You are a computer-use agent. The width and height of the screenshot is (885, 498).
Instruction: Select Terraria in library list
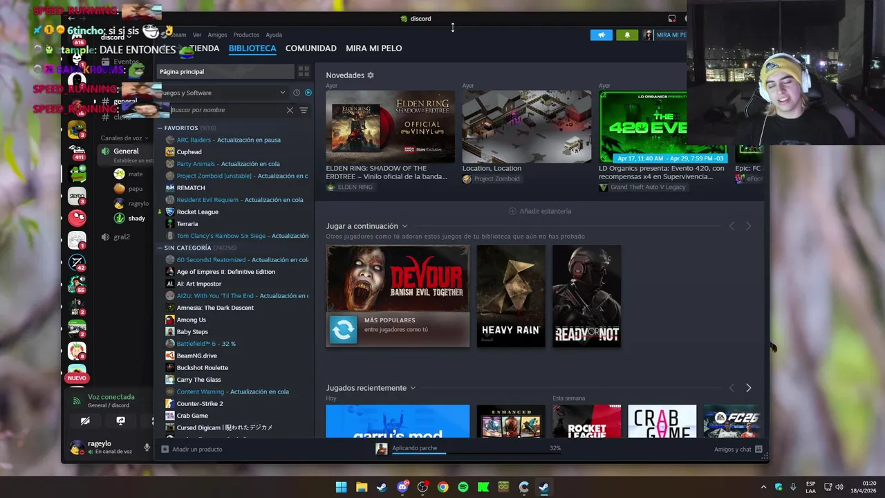[187, 223]
